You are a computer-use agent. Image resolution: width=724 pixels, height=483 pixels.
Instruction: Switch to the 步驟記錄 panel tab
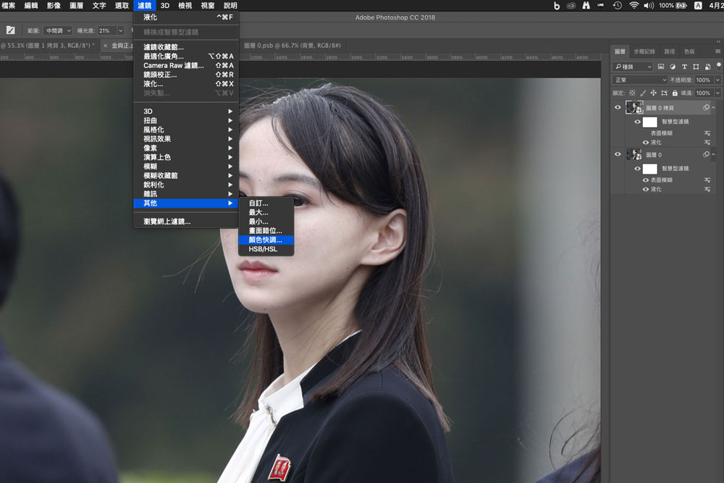point(644,51)
